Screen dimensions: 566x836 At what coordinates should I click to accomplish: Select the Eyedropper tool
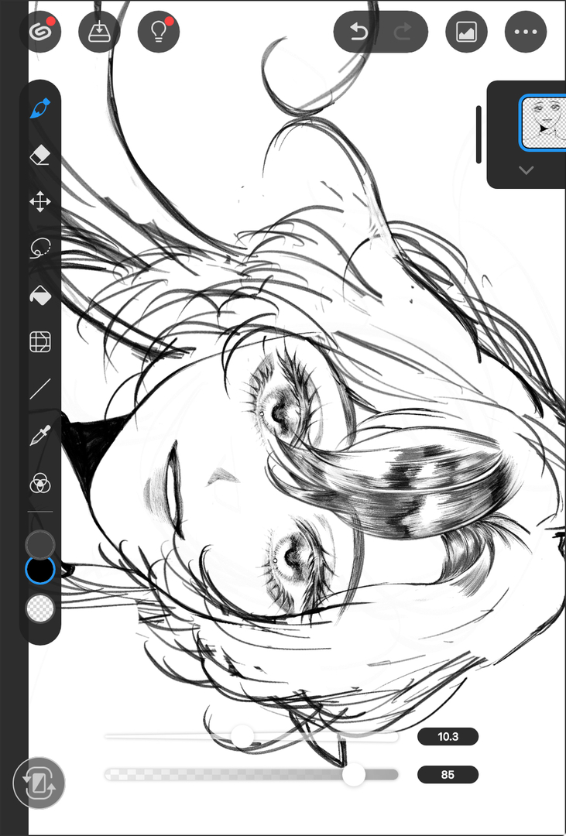40,436
